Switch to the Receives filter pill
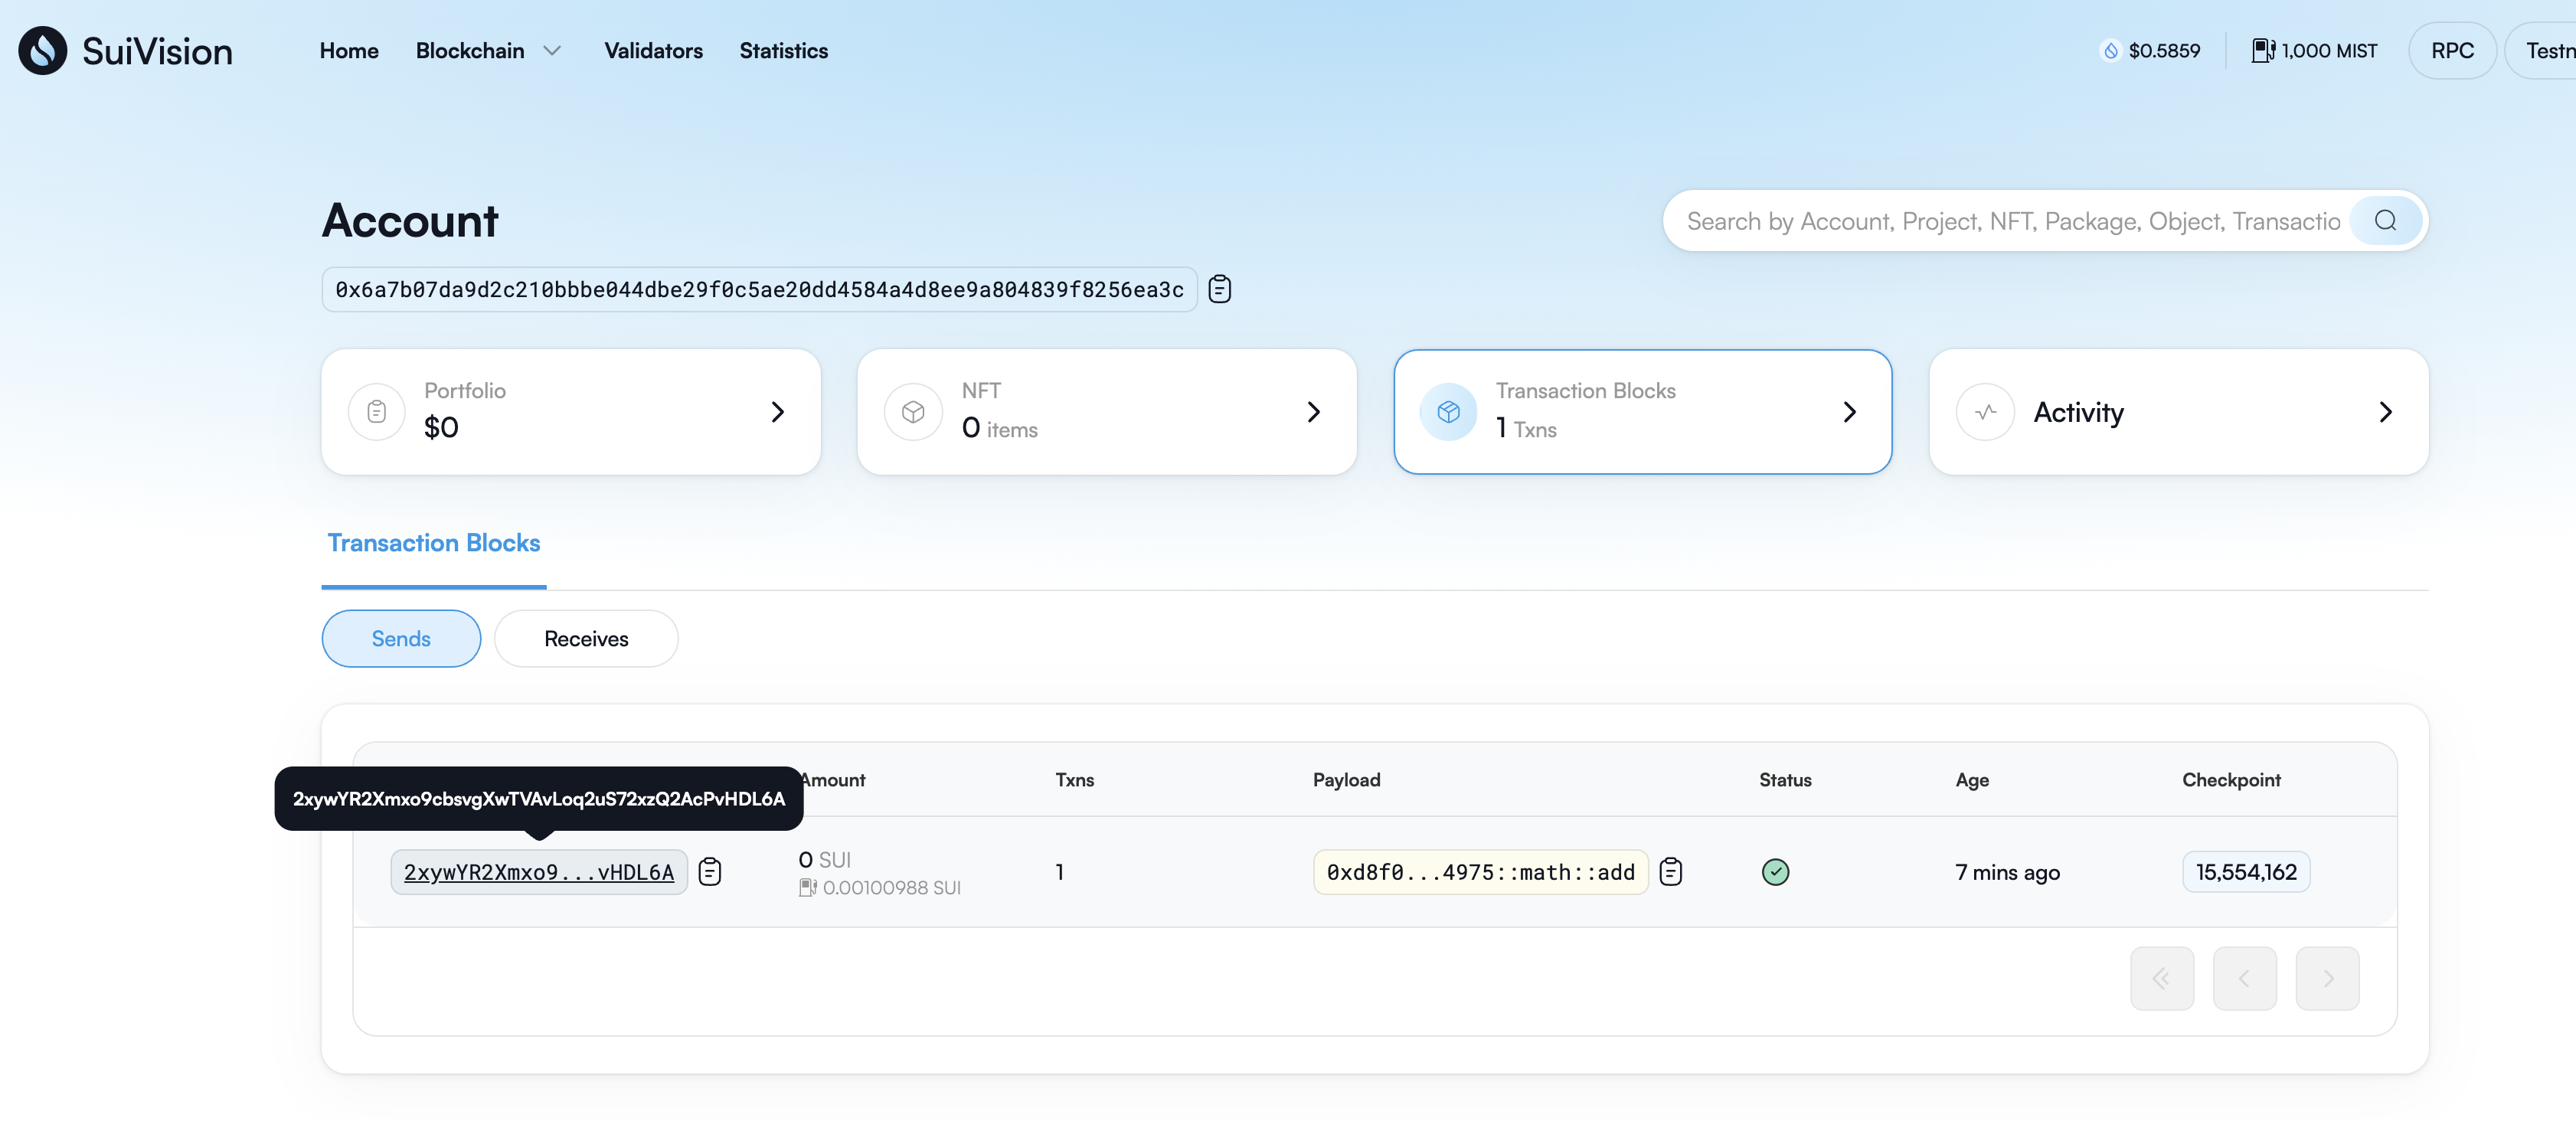Image resolution: width=2576 pixels, height=1121 pixels. [586, 638]
